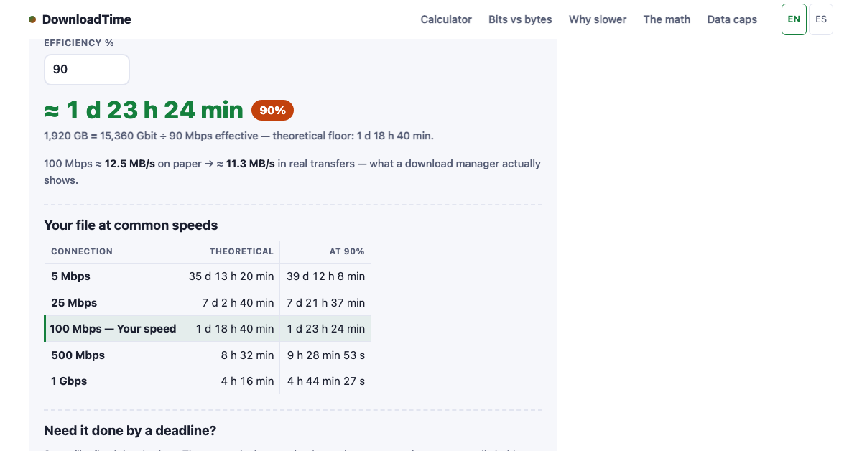Image resolution: width=862 pixels, height=451 pixels.
Task: Click the 35 d 13 h 20 min cell
Action: [x=231, y=276]
